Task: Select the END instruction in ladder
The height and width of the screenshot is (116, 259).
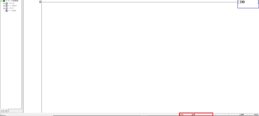Action: coord(248,2)
